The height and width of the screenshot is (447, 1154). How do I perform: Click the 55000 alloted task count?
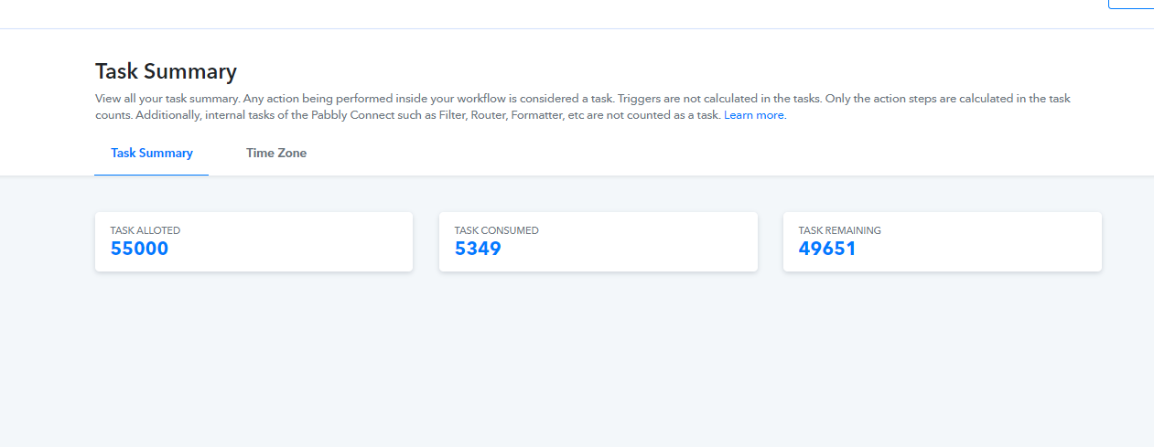tap(139, 249)
